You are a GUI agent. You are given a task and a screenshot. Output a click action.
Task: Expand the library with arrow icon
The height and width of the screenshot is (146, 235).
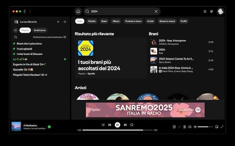point(65,22)
